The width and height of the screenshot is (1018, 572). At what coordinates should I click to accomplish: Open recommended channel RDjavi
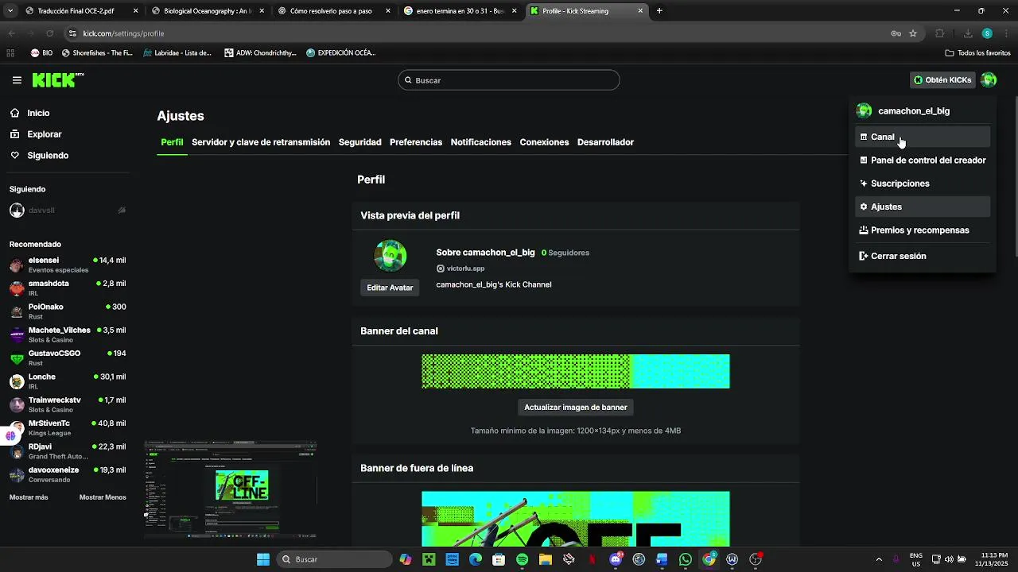(68, 451)
